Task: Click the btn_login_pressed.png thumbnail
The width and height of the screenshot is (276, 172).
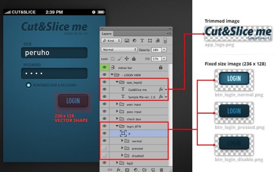Action: [234, 113]
